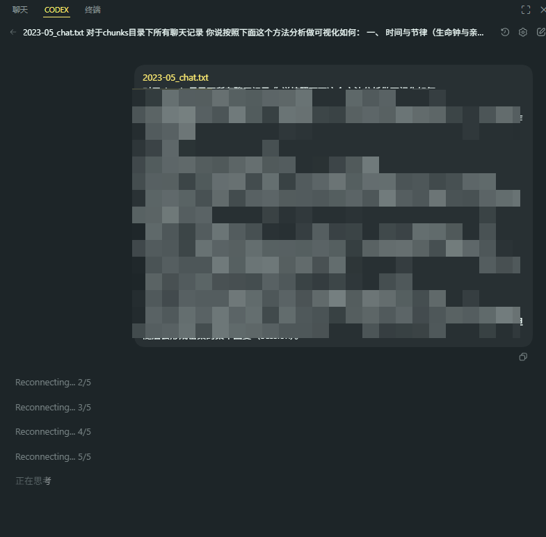Screen dimensions: 546x537
Task: Go back using the left arrow icon
Action: tap(13, 33)
